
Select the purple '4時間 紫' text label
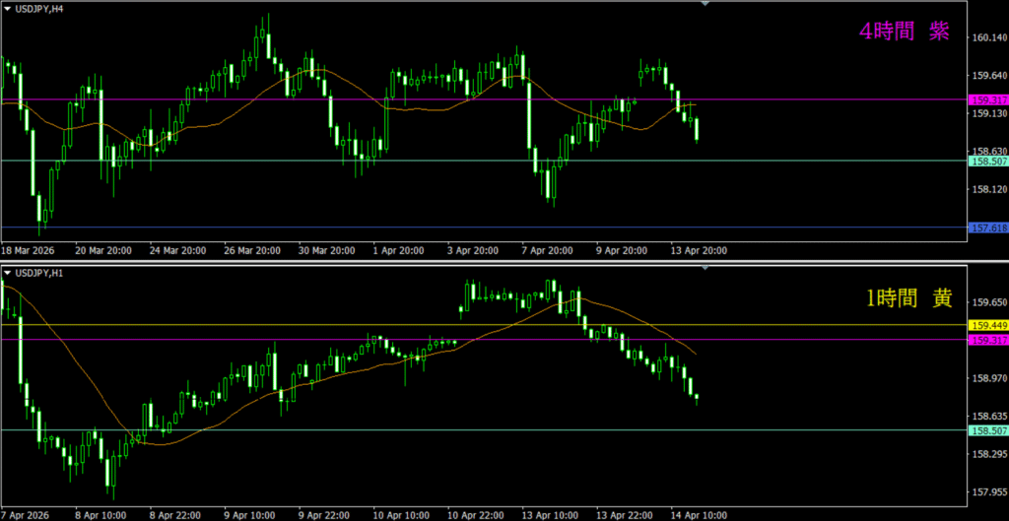pos(904,33)
